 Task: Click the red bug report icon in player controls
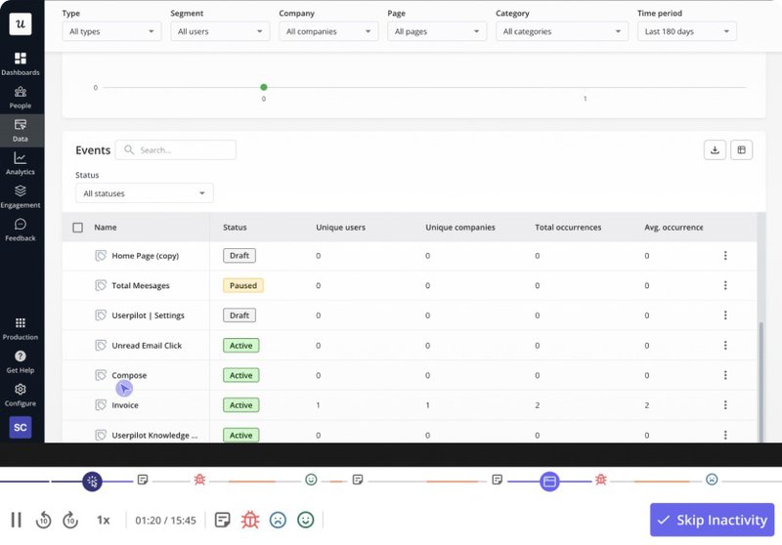pos(250,520)
